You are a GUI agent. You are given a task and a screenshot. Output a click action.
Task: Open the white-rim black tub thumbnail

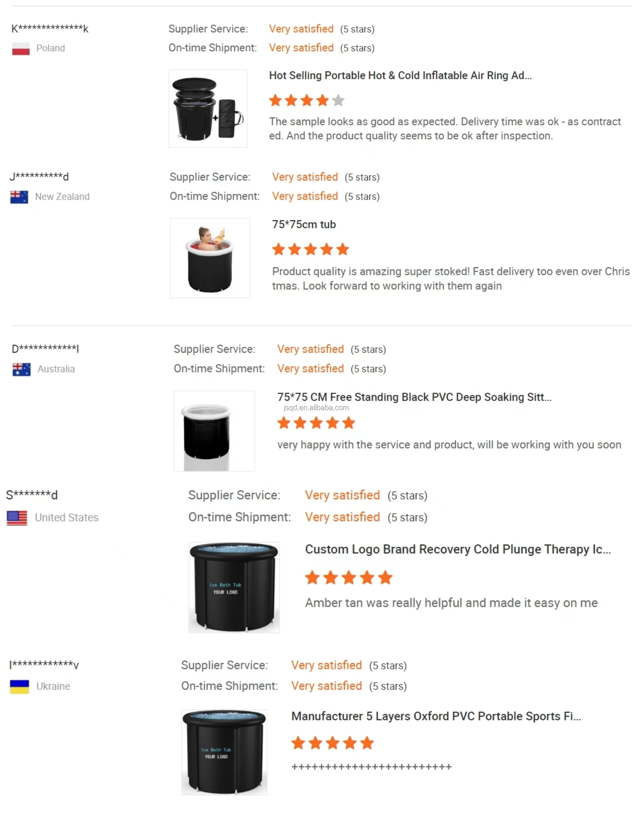(214, 431)
